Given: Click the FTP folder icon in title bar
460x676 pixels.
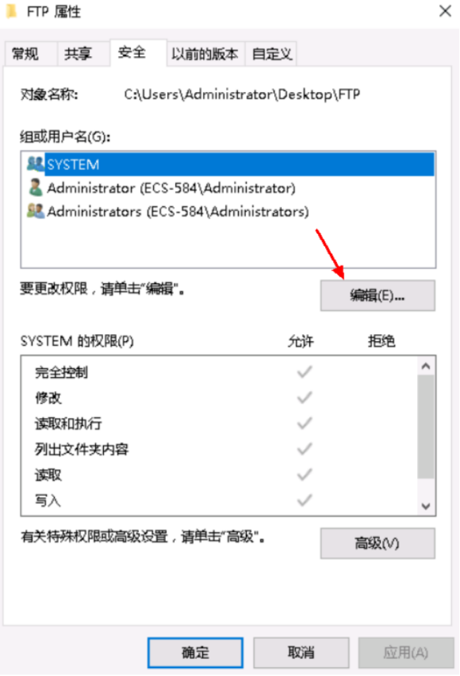Looking at the screenshot, I should coord(11,11).
